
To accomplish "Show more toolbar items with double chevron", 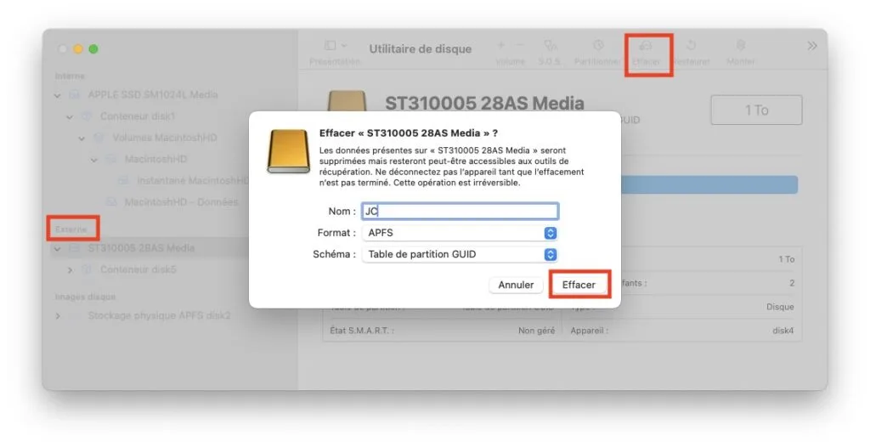I will (812, 46).
